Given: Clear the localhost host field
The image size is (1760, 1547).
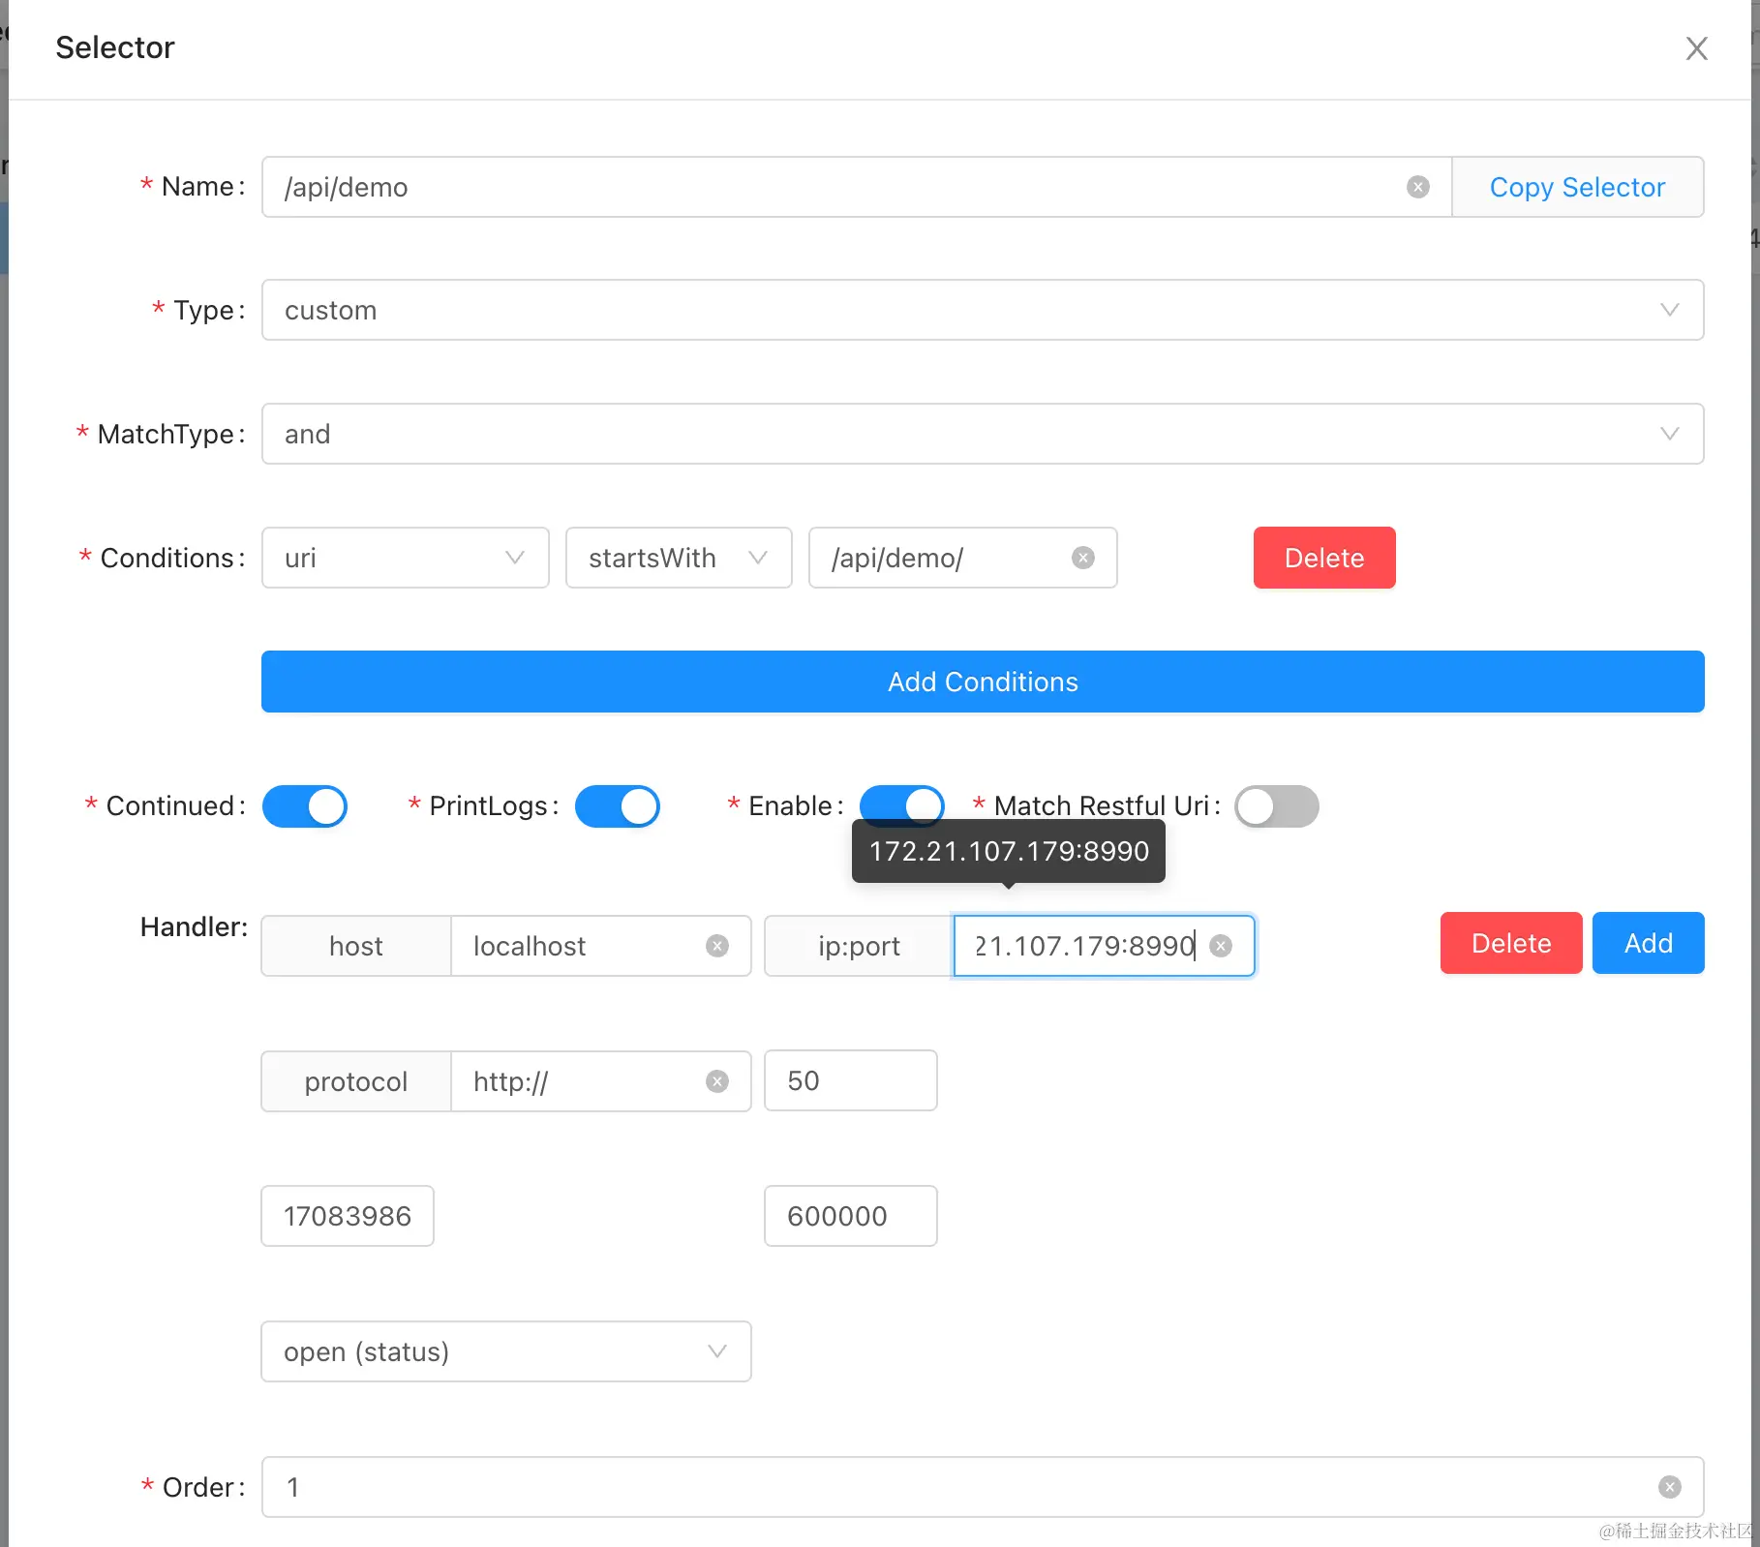Looking at the screenshot, I should point(717,946).
